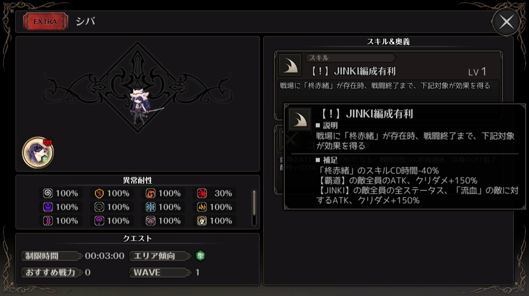
Task: Tap the purple question-mark confusion icon
Action: coord(100,221)
